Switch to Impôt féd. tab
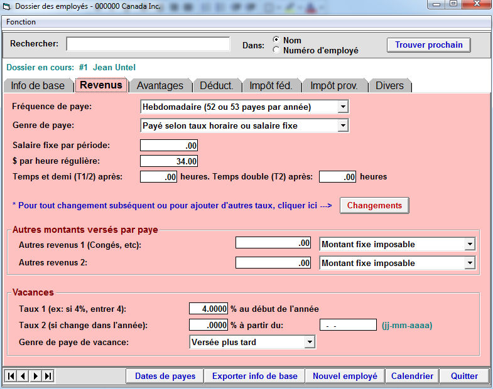The image size is (493, 389). pos(271,85)
